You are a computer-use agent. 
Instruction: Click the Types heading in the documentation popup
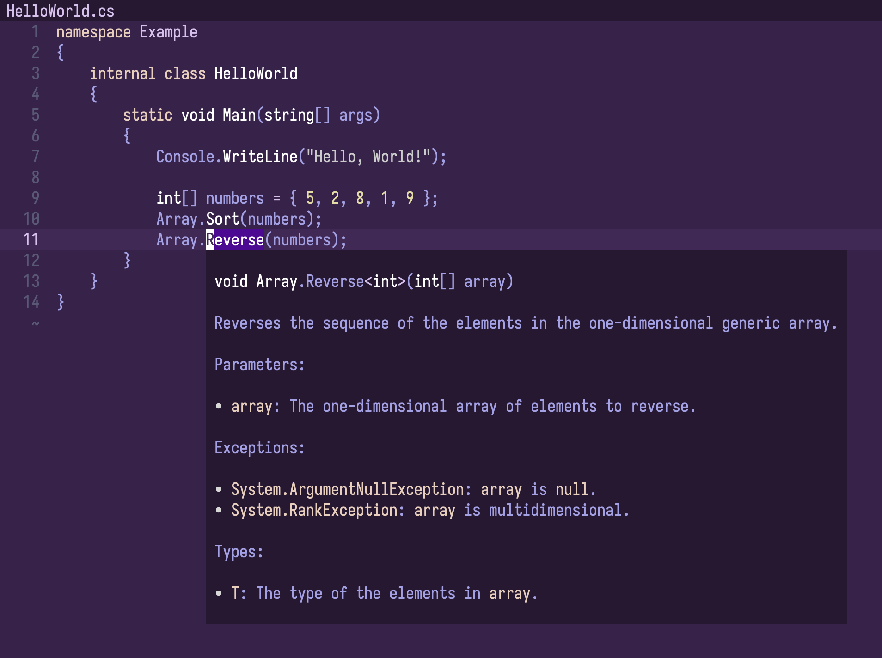pos(239,551)
